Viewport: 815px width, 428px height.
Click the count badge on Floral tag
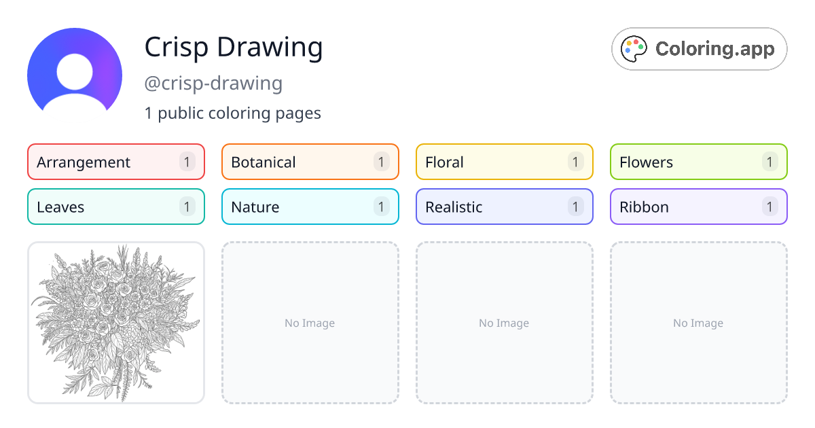click(x=575, y=162)
